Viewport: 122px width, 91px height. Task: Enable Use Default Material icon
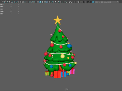tap(42, 2)
